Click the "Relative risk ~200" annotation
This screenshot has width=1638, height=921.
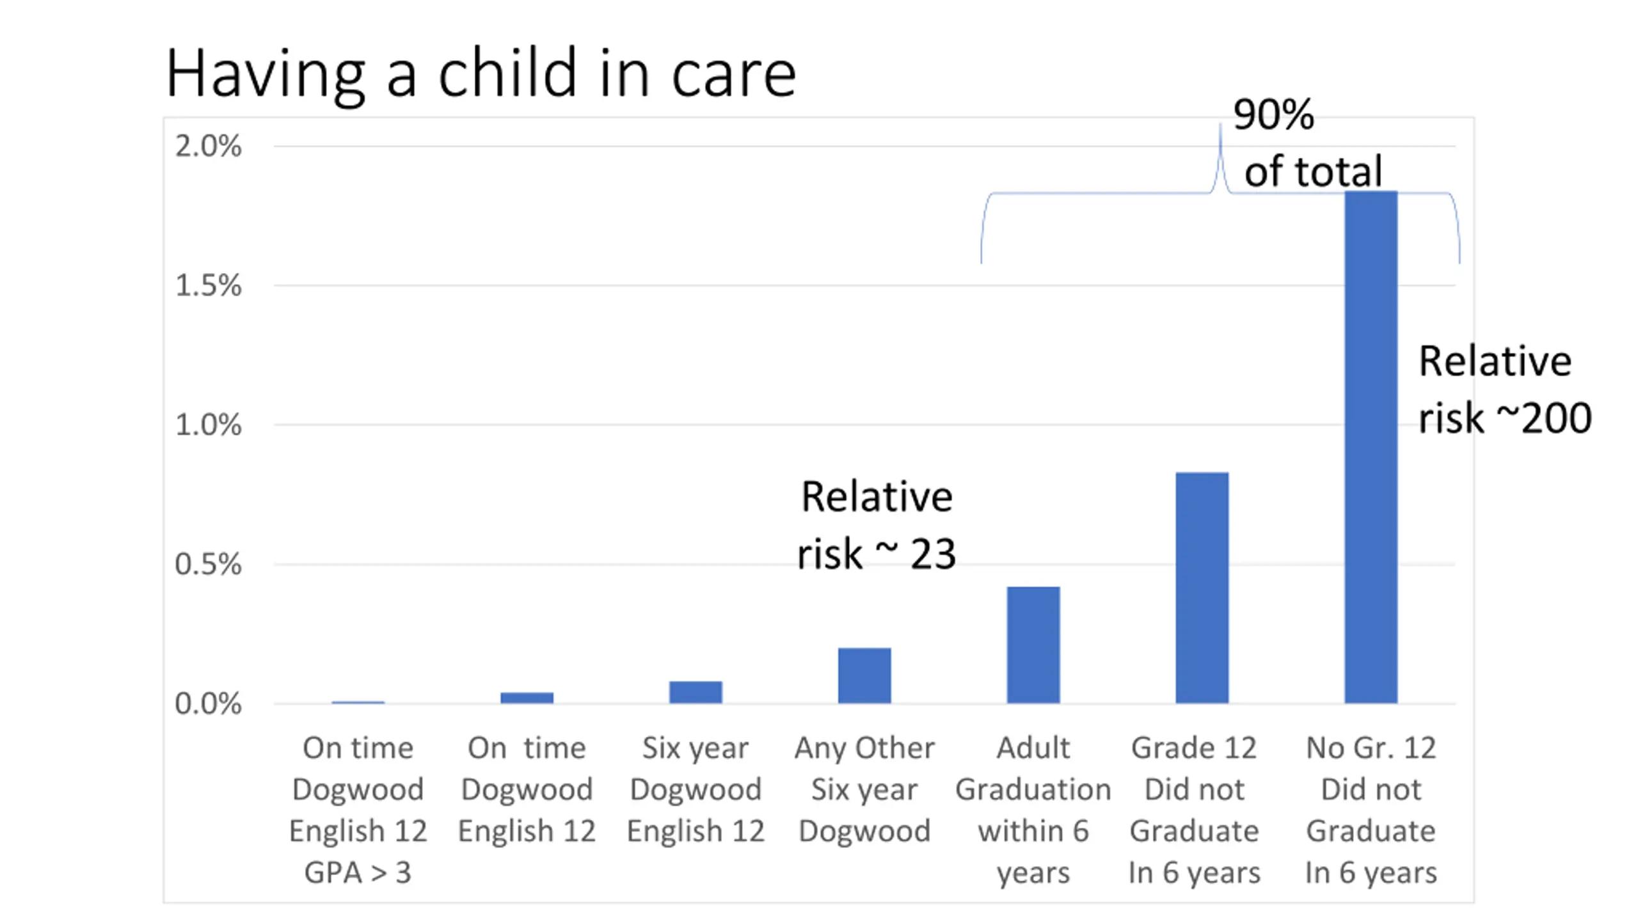point(1504,390)
